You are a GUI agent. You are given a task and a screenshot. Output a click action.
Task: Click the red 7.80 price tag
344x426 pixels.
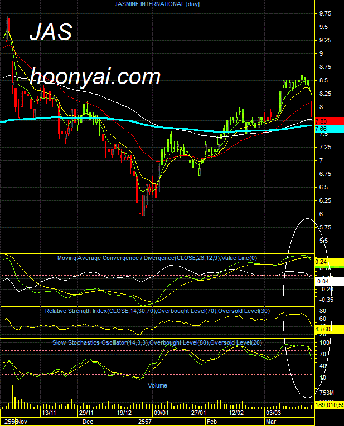coord(330,121)
